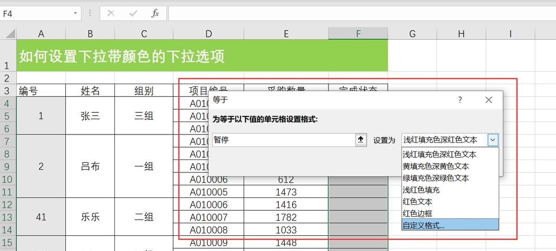Toggle the 设置为 format dropdown arrow
This screenshot has width=556, height=251.
(493, 140)
